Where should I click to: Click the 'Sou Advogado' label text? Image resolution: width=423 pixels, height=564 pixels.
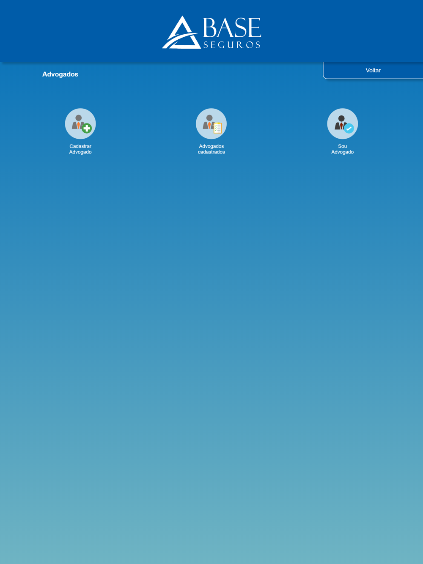(x=343, y=149)
